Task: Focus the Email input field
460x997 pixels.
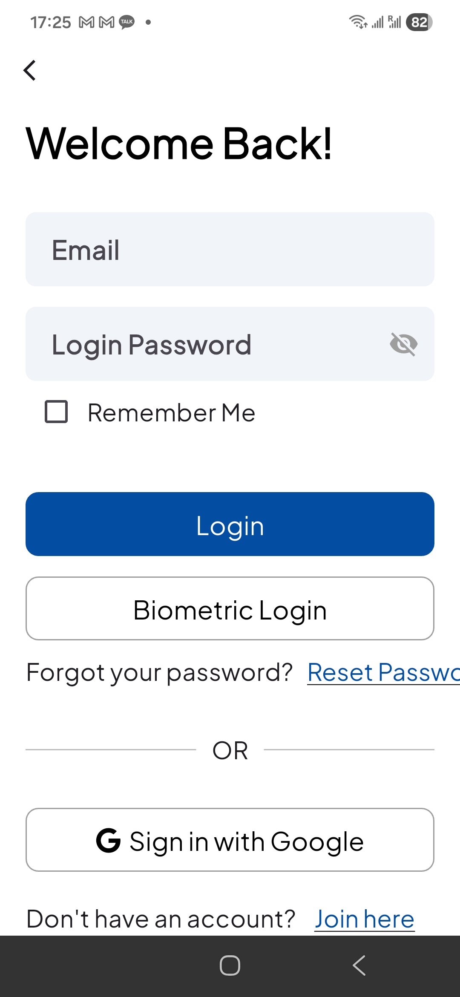Action: [230, 249]
